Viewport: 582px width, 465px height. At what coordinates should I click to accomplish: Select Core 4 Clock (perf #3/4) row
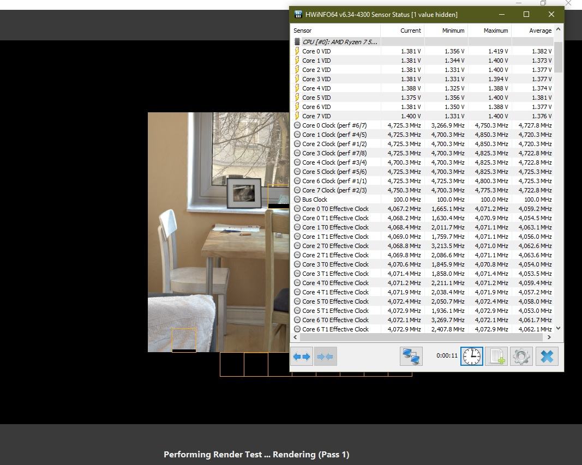[x=422, y=162]
